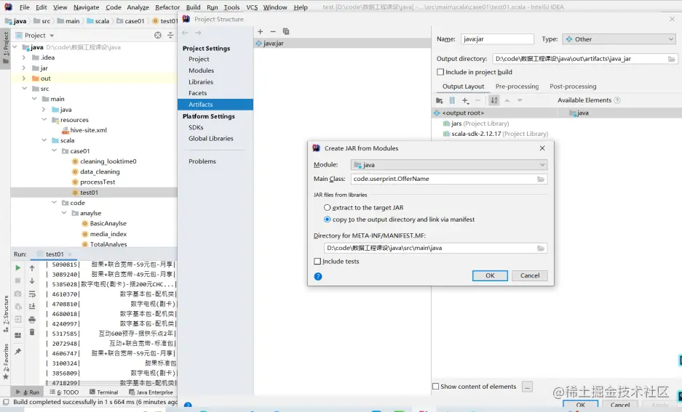
Task: Click the Collapse All icon in Project panel
Action: (x=170, y=35)
